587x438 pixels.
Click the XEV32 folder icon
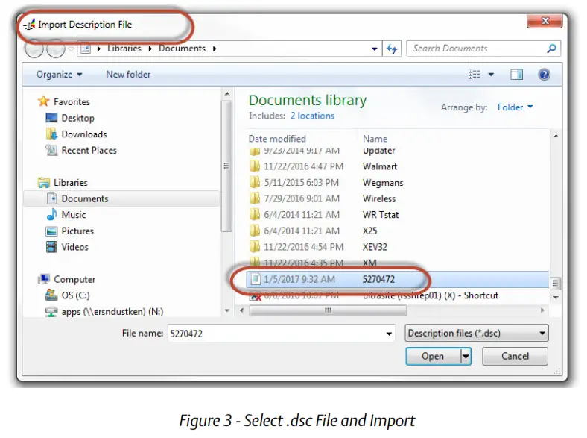[x=255, y=247]
